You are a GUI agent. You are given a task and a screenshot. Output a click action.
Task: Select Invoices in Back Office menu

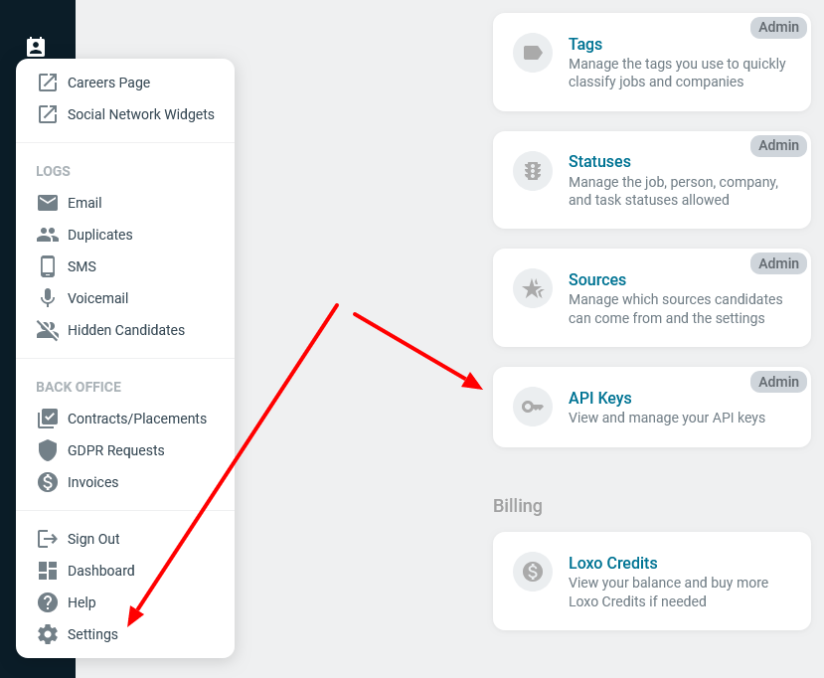tap(92, 482)
